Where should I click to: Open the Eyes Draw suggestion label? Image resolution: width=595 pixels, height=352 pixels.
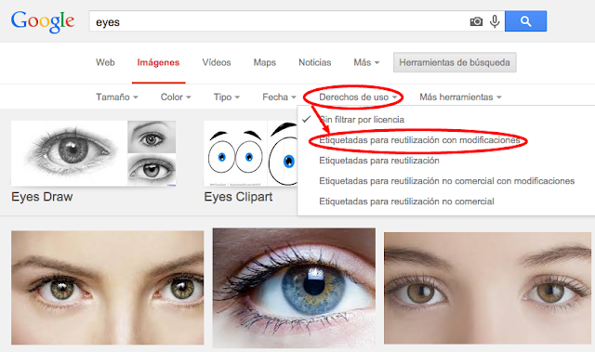[42, 197]
